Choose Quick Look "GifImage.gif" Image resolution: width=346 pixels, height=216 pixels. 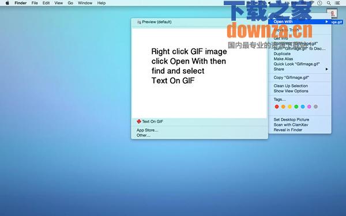tap(296, 64)
